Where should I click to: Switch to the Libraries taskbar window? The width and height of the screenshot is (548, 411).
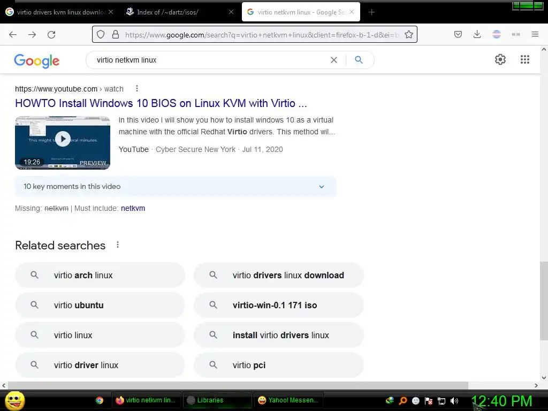click(x=217, y=400)
